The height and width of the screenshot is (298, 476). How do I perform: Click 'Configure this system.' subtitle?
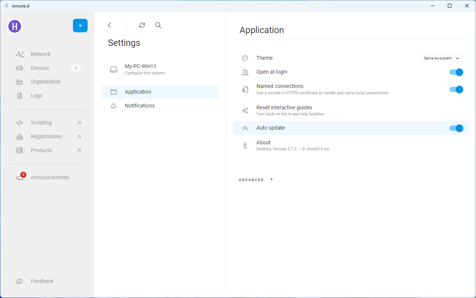click(145, 73)
